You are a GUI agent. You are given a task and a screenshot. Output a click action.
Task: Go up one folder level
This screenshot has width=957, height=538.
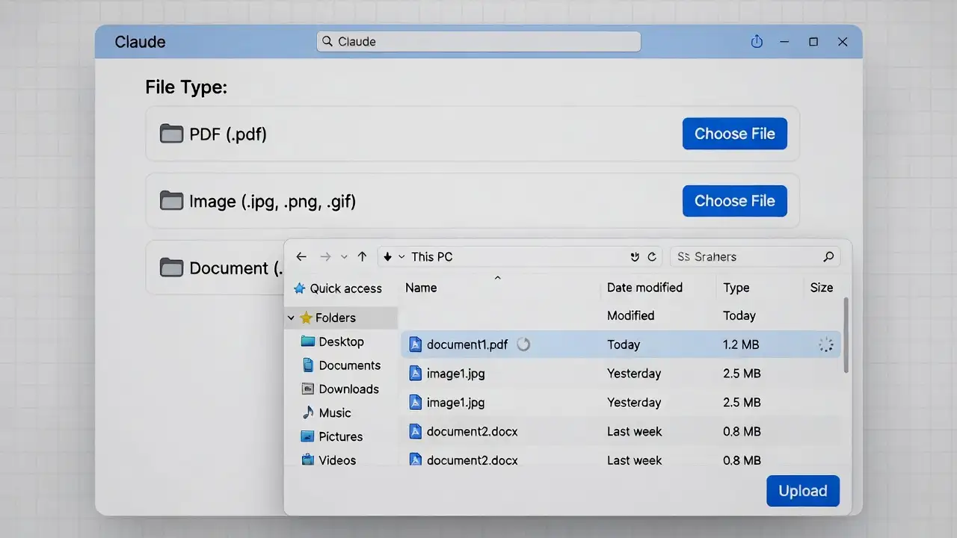click(362, 257)
